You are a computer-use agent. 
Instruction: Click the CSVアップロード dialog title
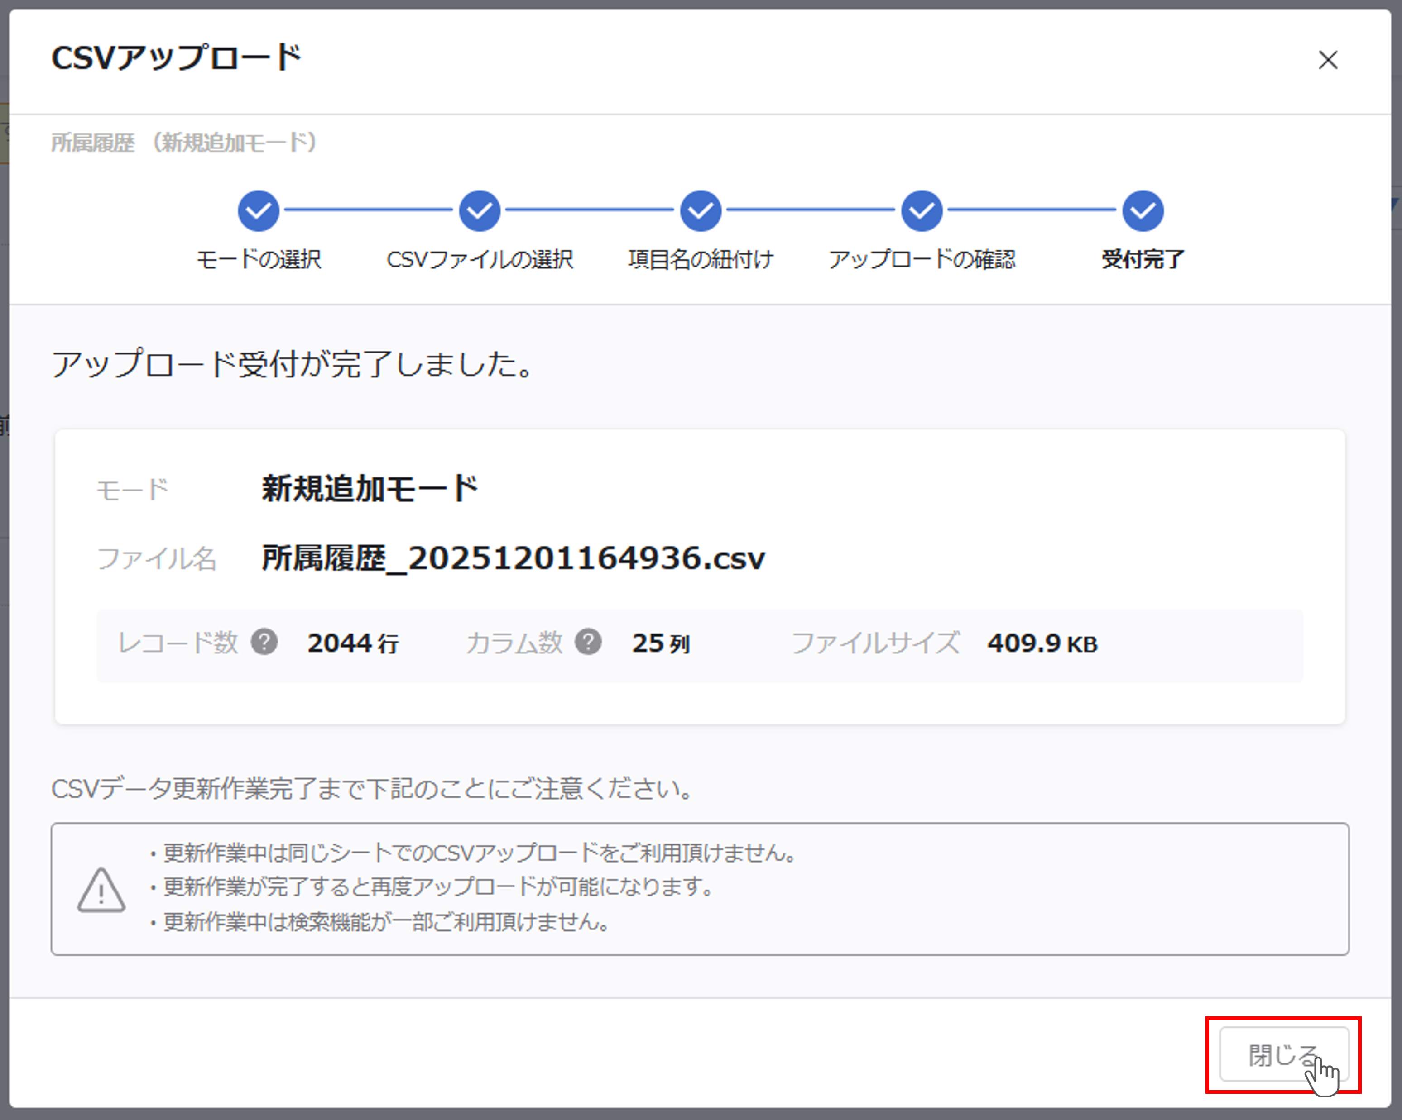tap(176, 58)
